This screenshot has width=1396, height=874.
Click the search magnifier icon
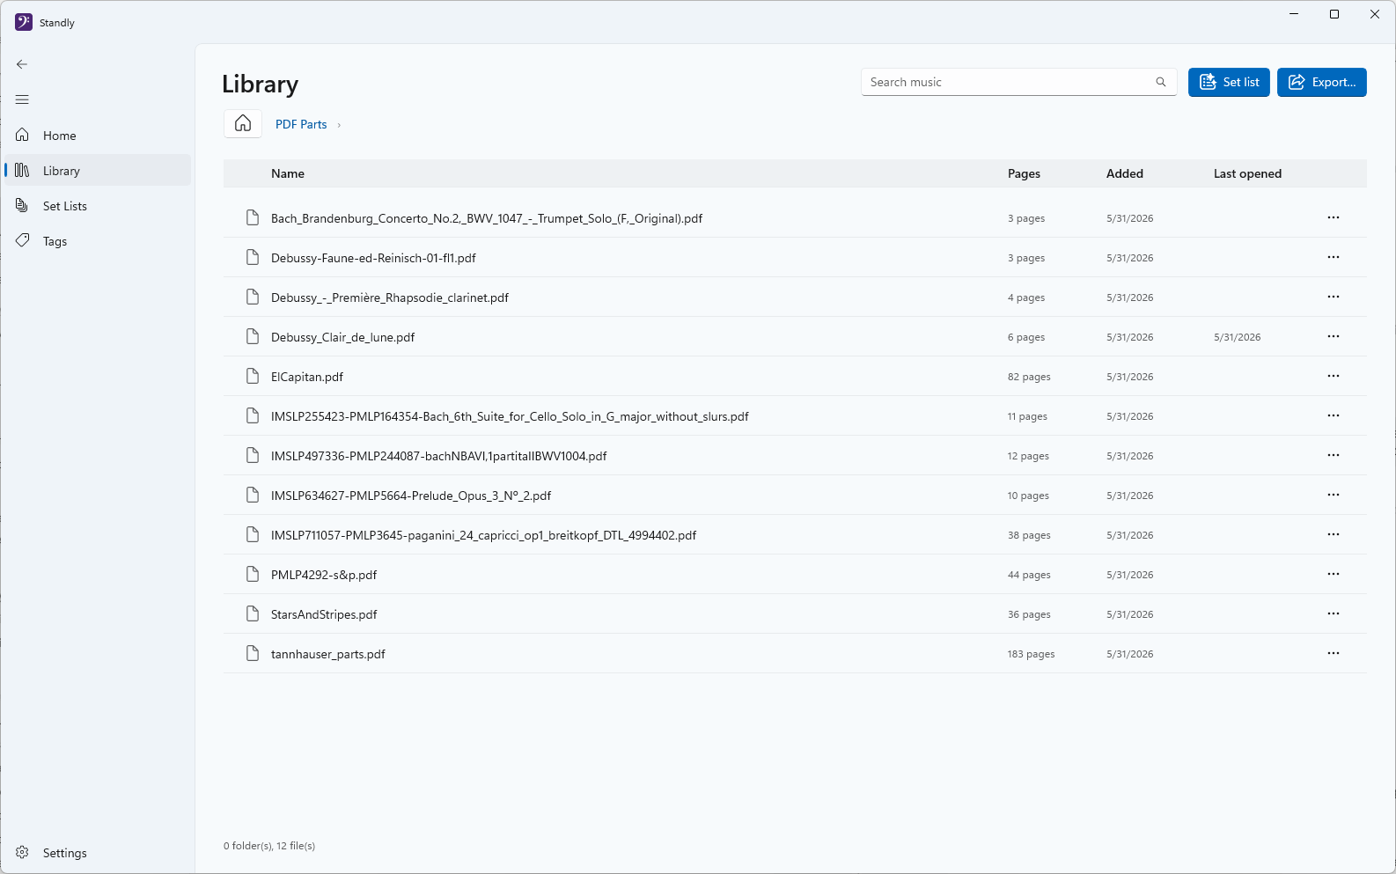[x=1161, y=82]
